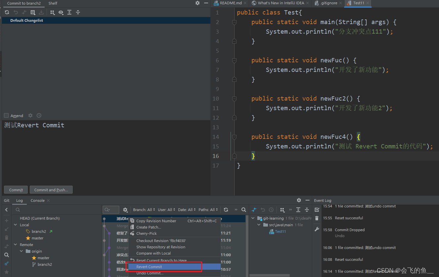Screen dimensions: 439x277
Task: Select the Commit to branch2 tab
Action: tap(24, 3)
